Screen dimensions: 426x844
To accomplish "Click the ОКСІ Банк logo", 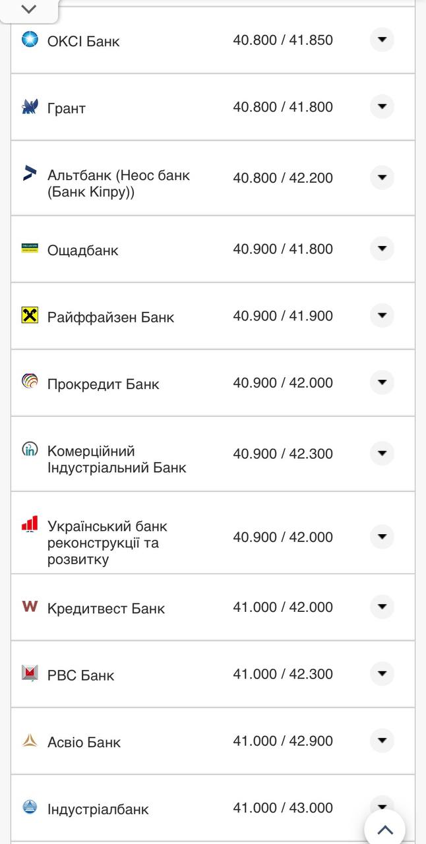I will tap(28, 40).
